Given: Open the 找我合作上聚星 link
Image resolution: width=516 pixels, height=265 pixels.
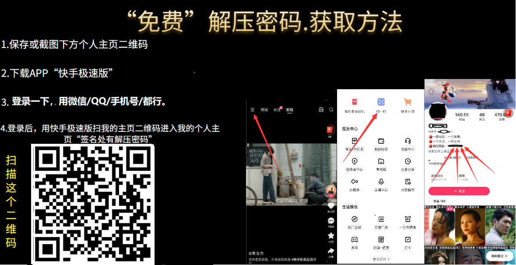Looking at the screenshot, I should [439, 151].
